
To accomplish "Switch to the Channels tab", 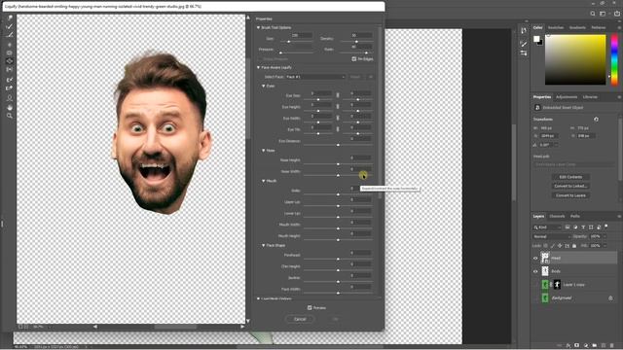I will coord(557,216).
